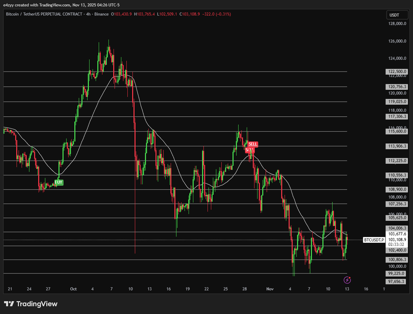Image resolution: width=413 pixels, height=314 pixels.
Task: Click the 112,225.0 price level label
Action: [x=397, y=161]
